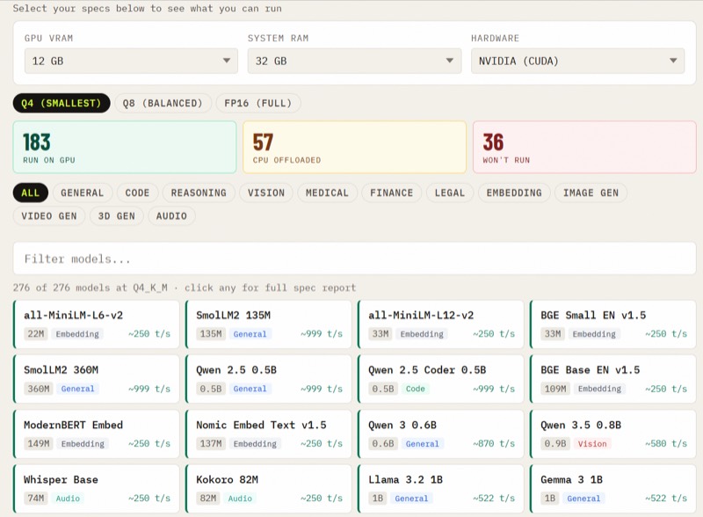Open the Qwen 3.5 0.8B model card
Screen dimensions: 703x517
(612, 434)
